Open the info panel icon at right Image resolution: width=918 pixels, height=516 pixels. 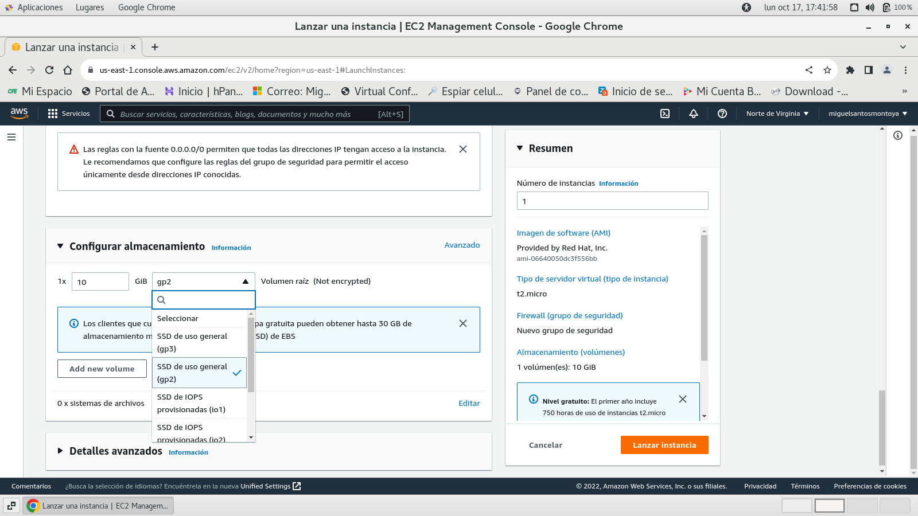[897, 135]
